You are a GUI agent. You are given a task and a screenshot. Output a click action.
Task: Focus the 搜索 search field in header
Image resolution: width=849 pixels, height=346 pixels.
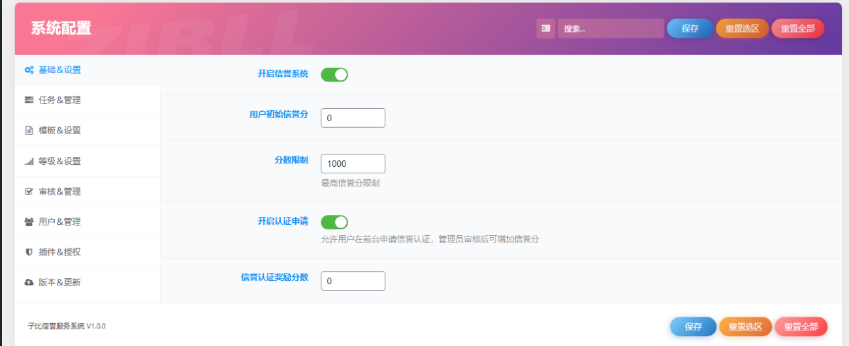(610, 29)
